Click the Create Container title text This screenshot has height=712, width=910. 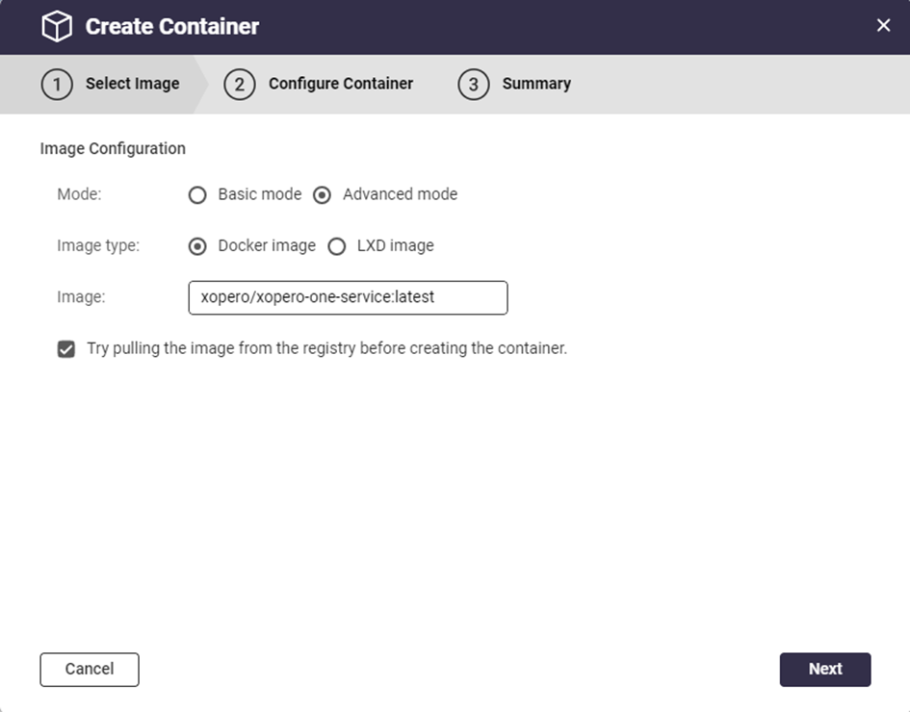pos(171,27)
